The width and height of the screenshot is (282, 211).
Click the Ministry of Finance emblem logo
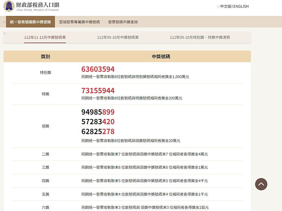[9, 6]
